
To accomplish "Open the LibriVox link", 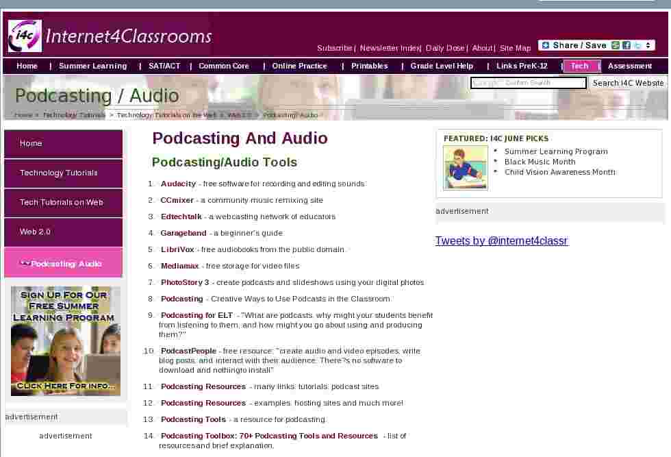I will point(177,249).
